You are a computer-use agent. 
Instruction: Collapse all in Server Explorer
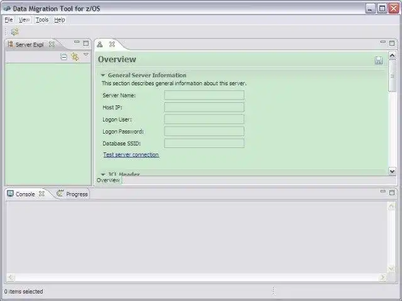(x=63, y=56)
